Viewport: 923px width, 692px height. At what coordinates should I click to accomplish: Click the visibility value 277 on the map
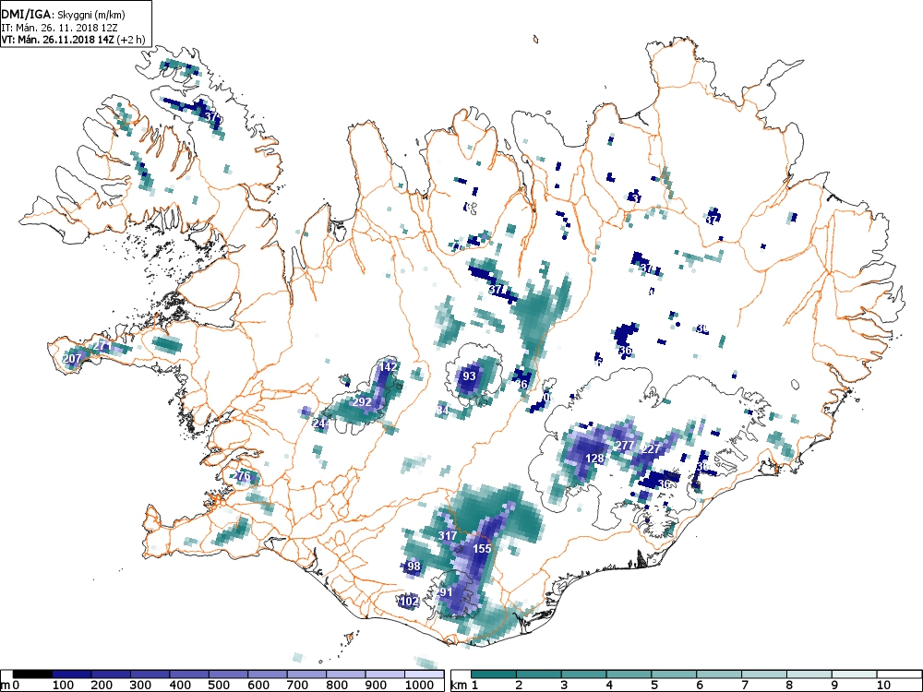(x=624, y=446)
